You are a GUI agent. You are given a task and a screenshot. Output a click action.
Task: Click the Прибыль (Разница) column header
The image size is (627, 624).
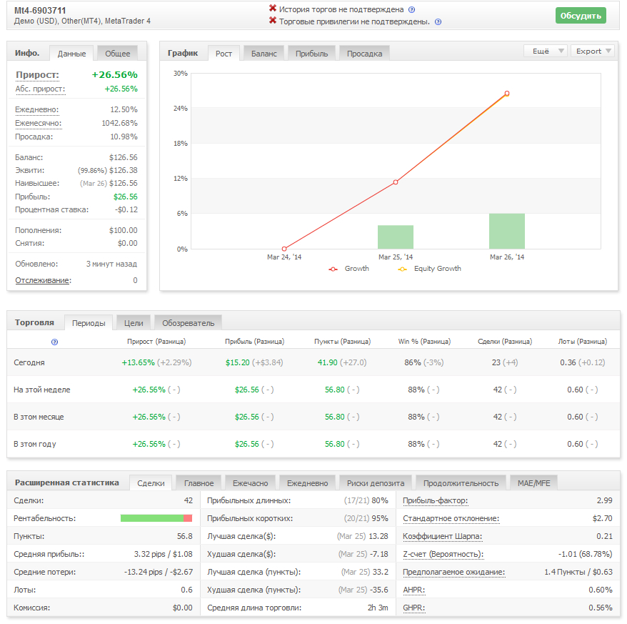point(254,342)
